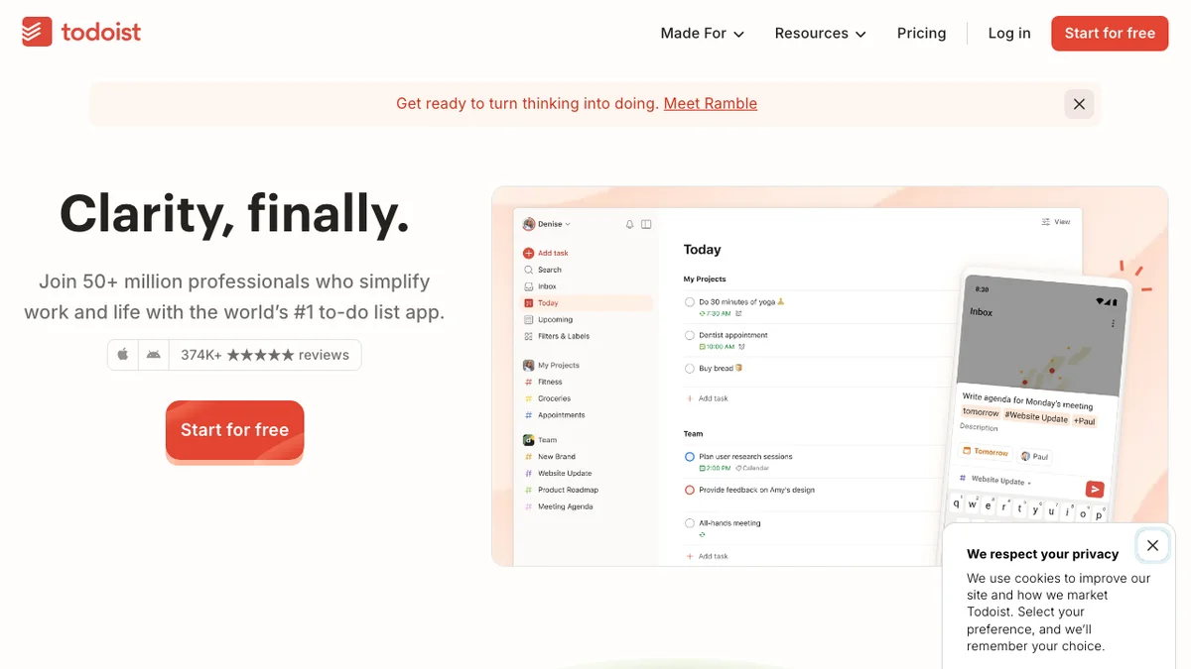1191x669 pixels.
Task: Click the My Projects sidebar header
Action: coord(552,366)
